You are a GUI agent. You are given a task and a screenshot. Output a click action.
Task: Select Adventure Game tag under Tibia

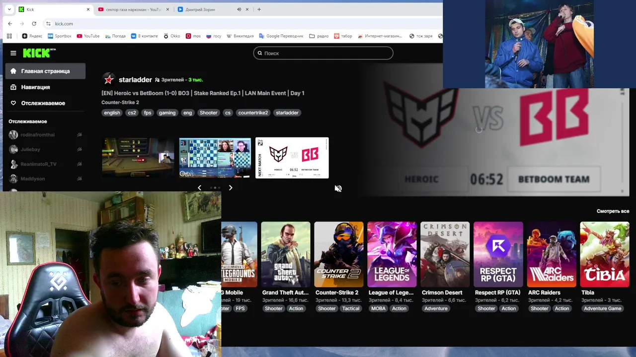[x=602, y=308]
